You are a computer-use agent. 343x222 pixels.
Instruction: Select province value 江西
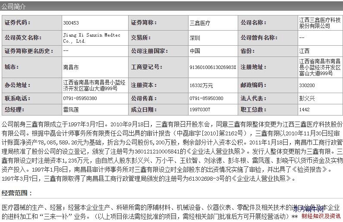click(x=304, y=51)
